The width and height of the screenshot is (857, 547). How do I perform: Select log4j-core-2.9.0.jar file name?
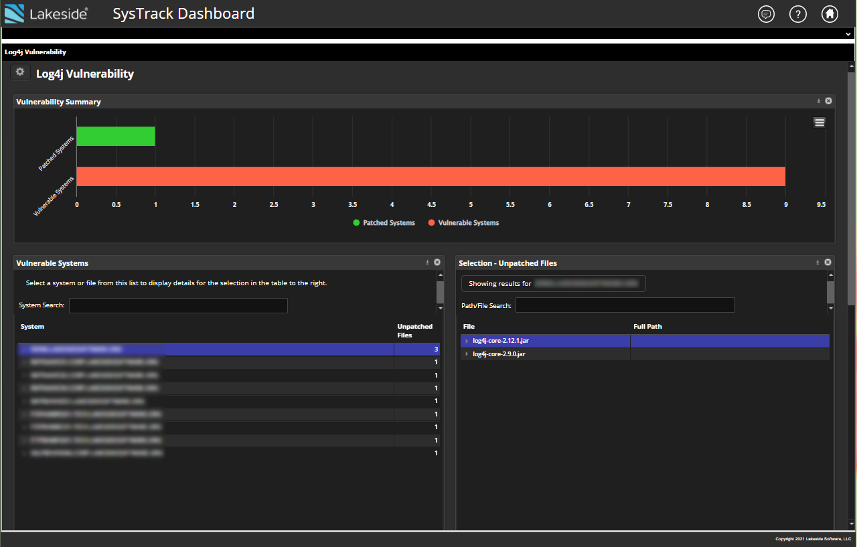click(499, 354)
